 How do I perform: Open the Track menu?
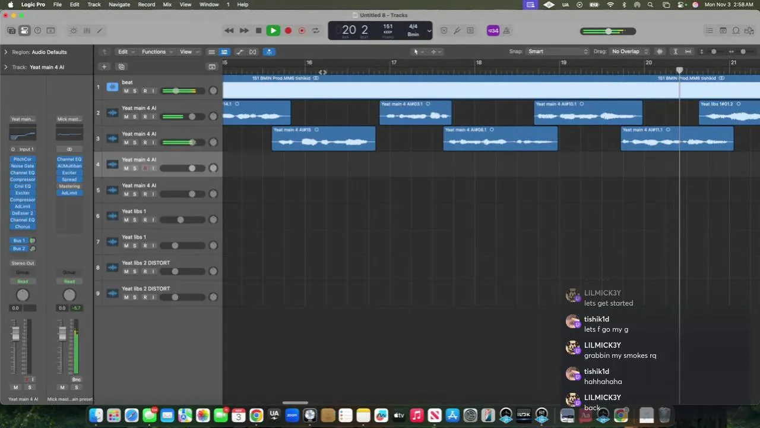pos(94,4)
